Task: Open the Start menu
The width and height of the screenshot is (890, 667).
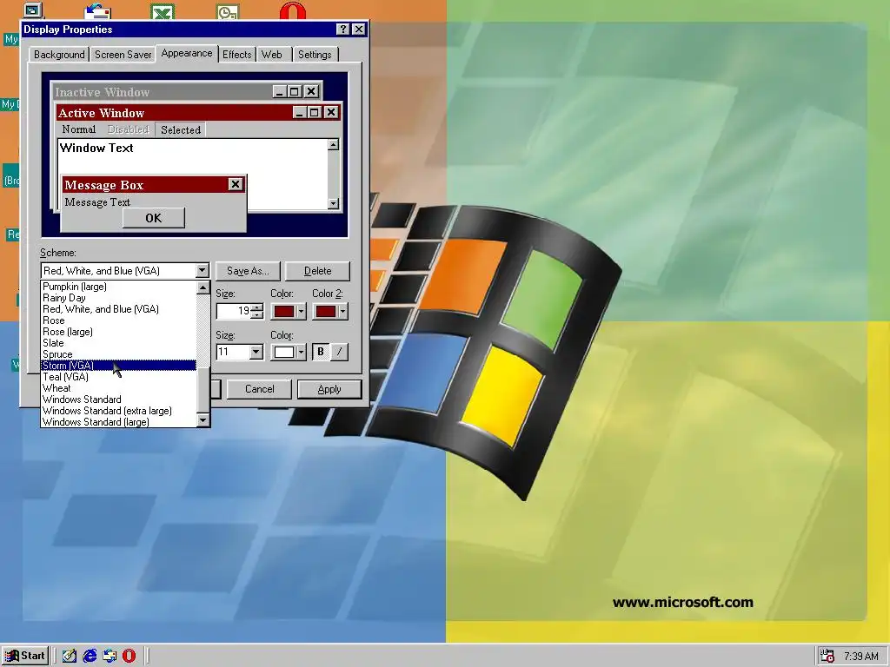Action: point(24,656)
